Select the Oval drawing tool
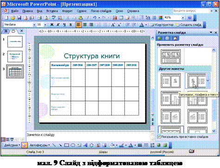 (x=73, y=145)
